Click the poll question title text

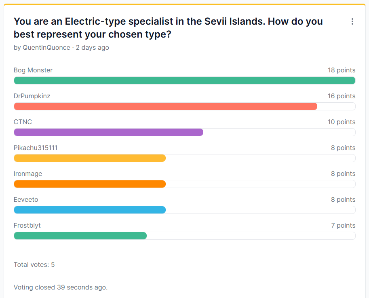[x=168, y=27]
